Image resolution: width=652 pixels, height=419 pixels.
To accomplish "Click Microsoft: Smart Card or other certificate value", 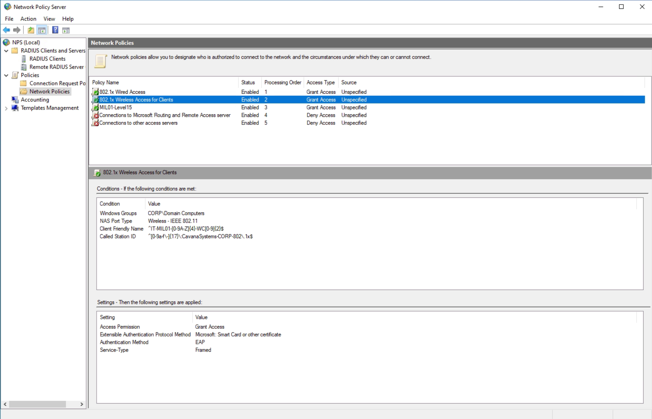I will 238,335.
